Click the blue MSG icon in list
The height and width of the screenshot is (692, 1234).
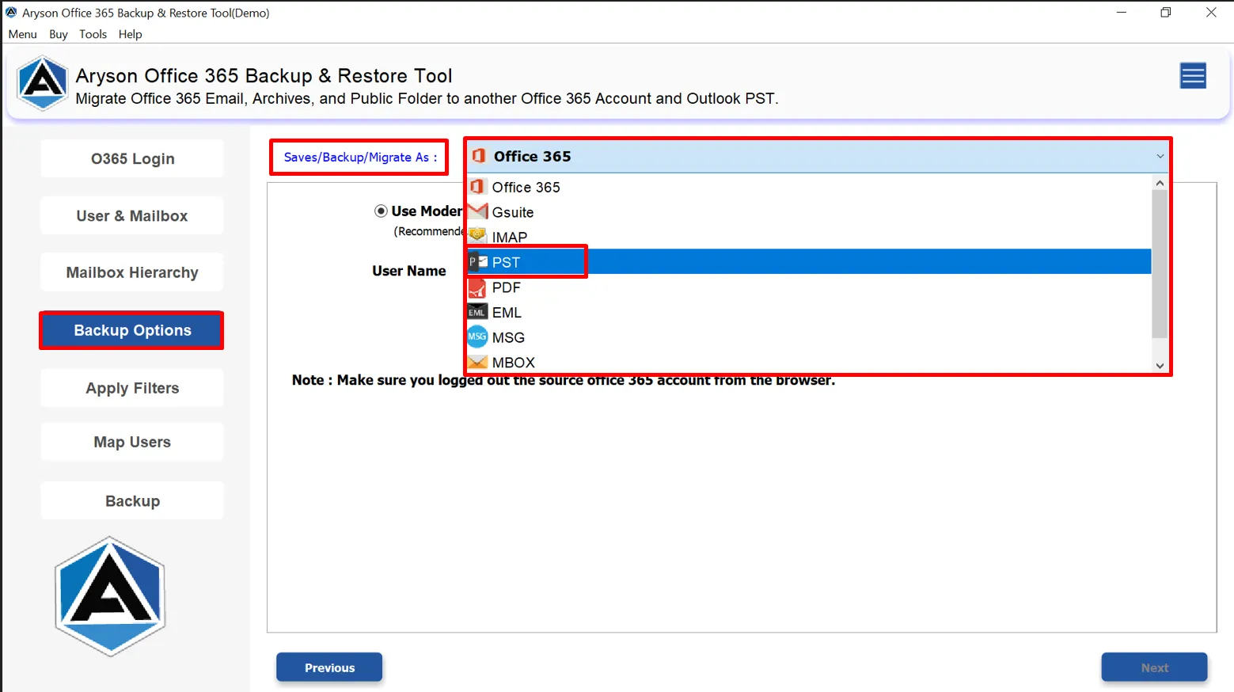coord(477,337)
